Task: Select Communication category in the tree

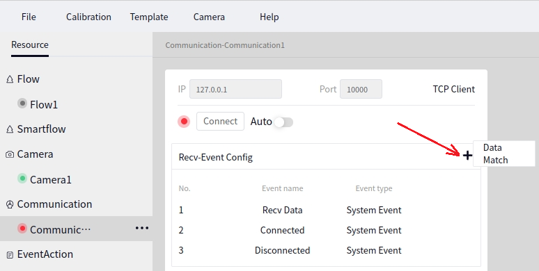Action: coord(54,204)
